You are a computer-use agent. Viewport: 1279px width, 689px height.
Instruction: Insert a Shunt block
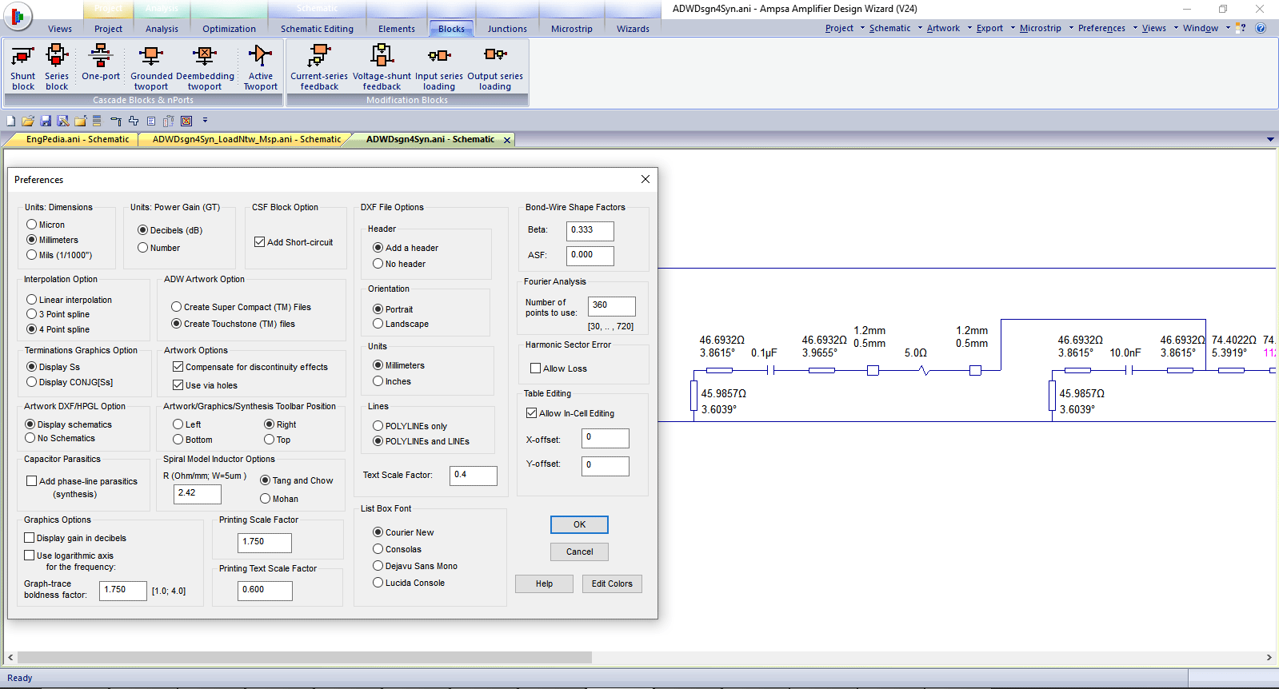pos(22,67)
